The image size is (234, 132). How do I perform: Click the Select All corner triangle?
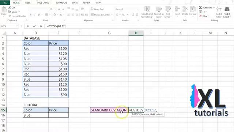pyautogui.click(x=4, y=33)
